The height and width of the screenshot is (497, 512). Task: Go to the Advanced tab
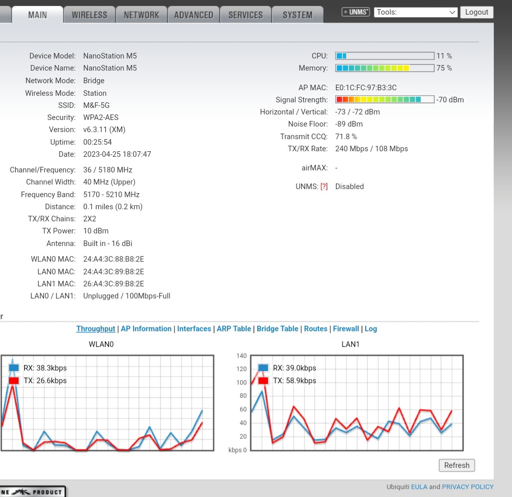pyautogui.click(x=194, y=15)
